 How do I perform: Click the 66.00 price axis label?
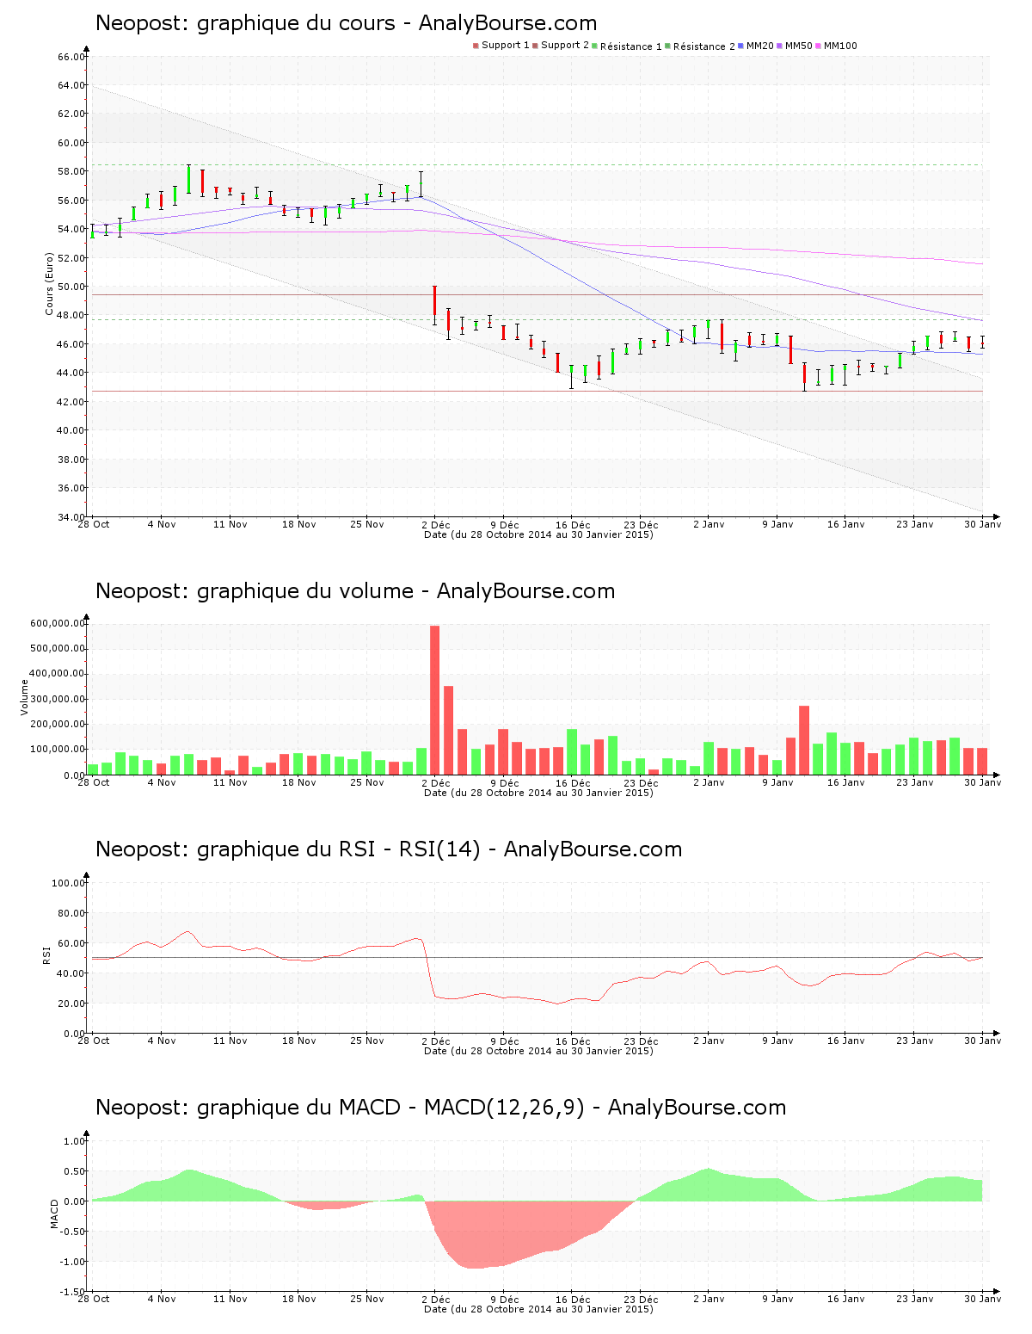tap(71, 57)
